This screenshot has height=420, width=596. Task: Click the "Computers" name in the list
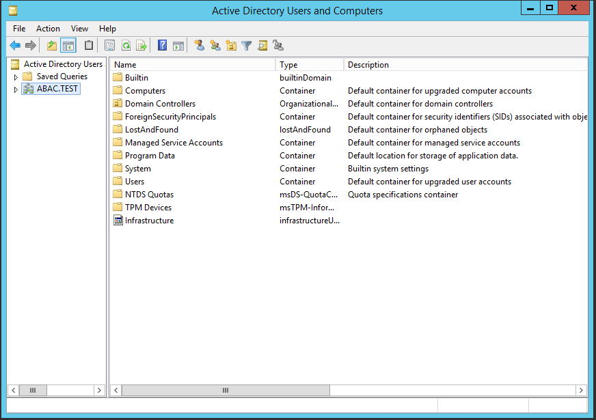[145, 91]
